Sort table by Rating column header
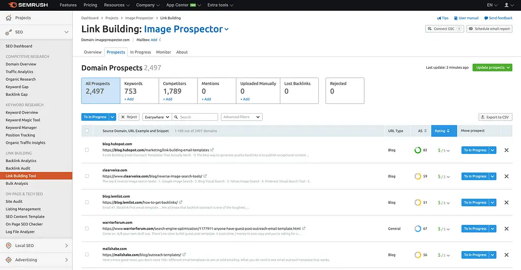This screenshot has height=270, width=521. pyautogui.click(x=442, y=131)
